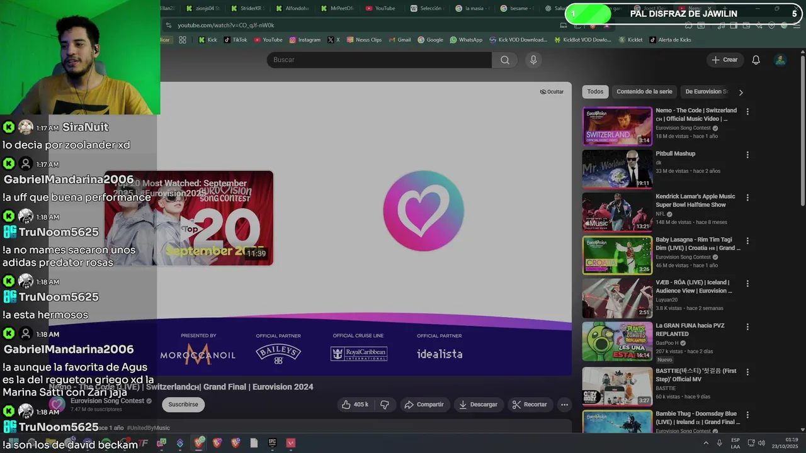
Task: Open options menu for BASTTIE video
Action: [747, 371]
